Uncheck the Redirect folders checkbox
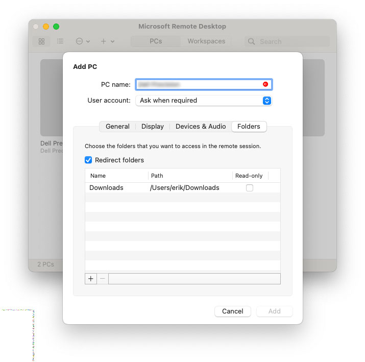Screen dimensions: 365x362 (88, 160)
